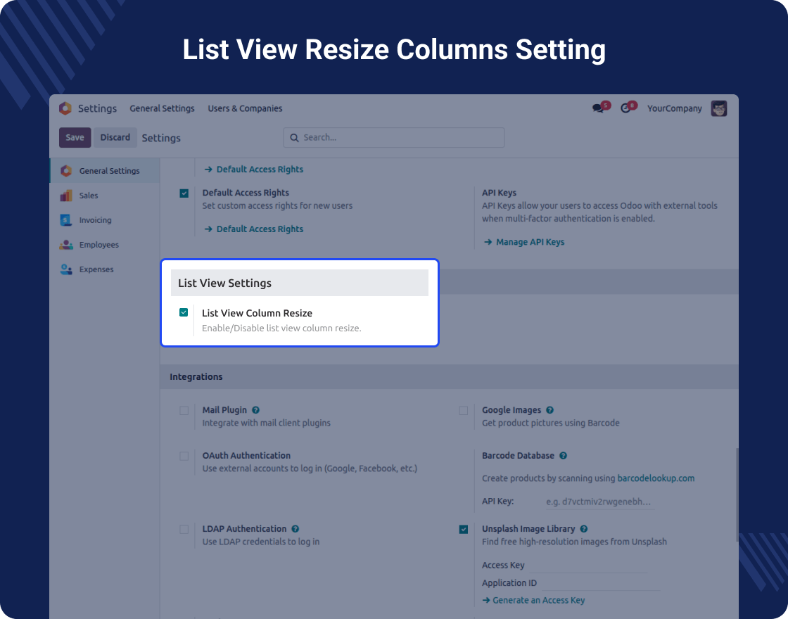Select Employees in the sidebar
This screenshot has height=619, width=788.
pos(105,245)
